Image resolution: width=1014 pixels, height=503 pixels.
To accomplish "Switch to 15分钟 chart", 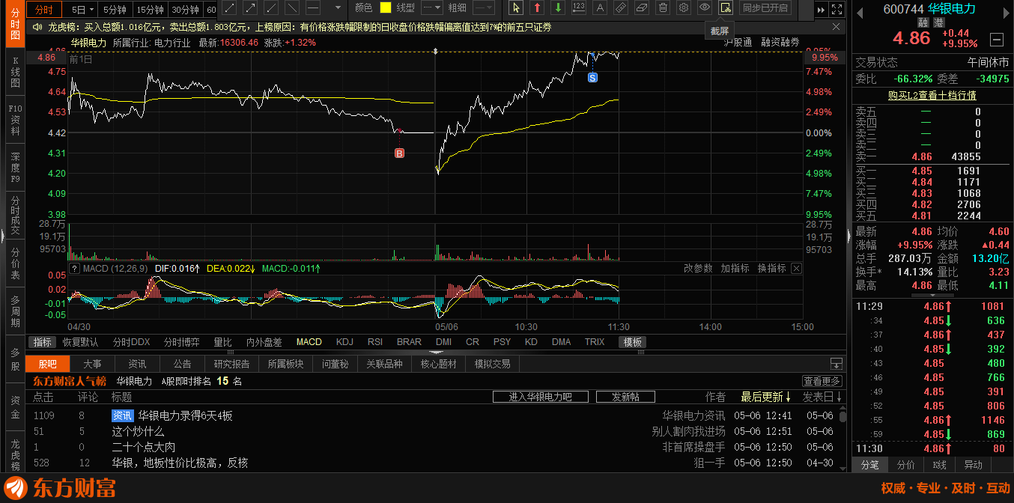I will [x=150, y=9].
